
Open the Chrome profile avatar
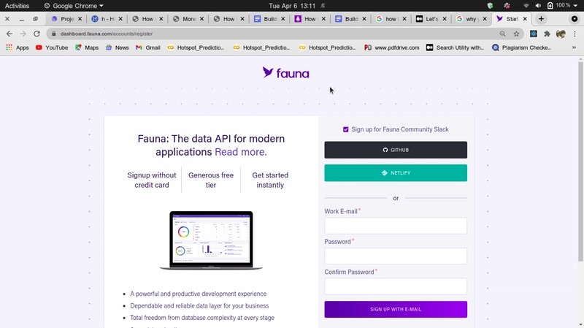tap(561, 34)
